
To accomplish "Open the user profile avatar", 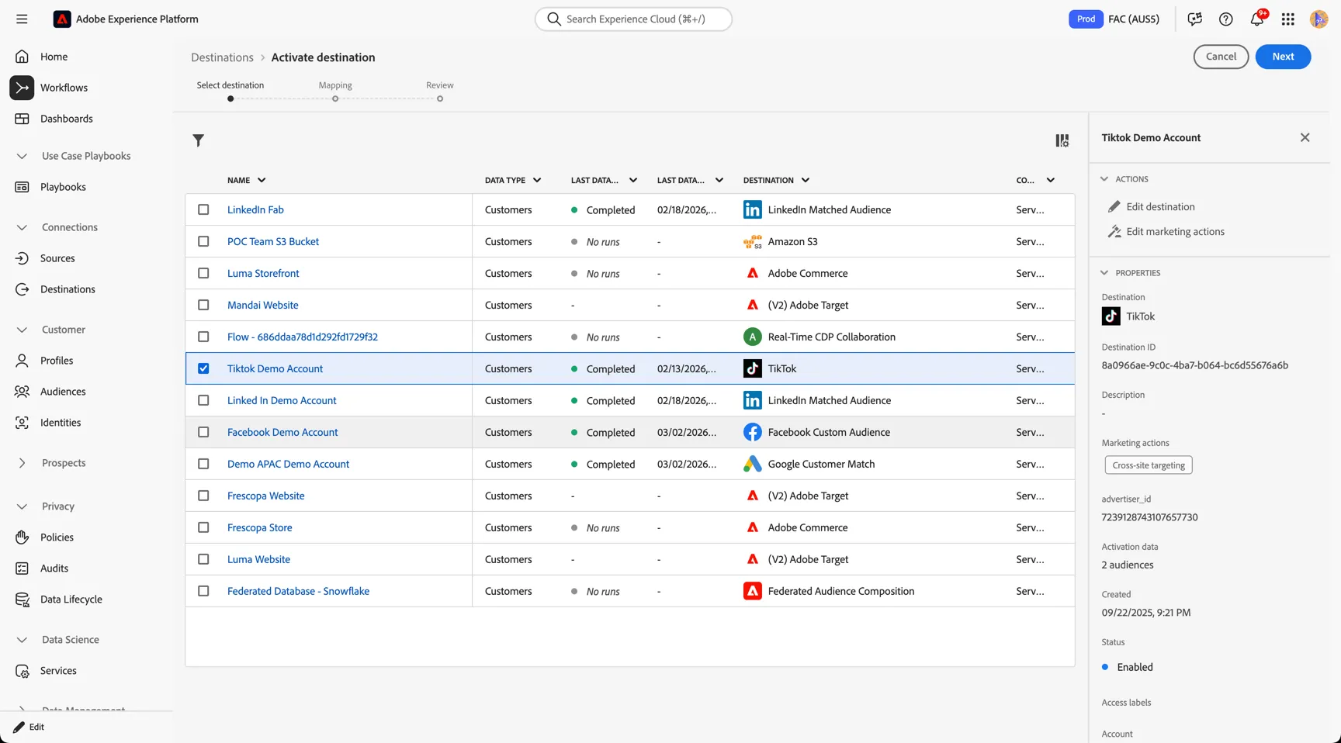I will pyautogui.click(x=1318, y=19).
